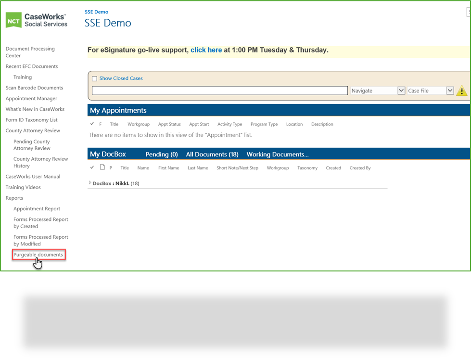Open Pending County Attorney Review
This screenshot has width=471, height=360.
point(32,144)
